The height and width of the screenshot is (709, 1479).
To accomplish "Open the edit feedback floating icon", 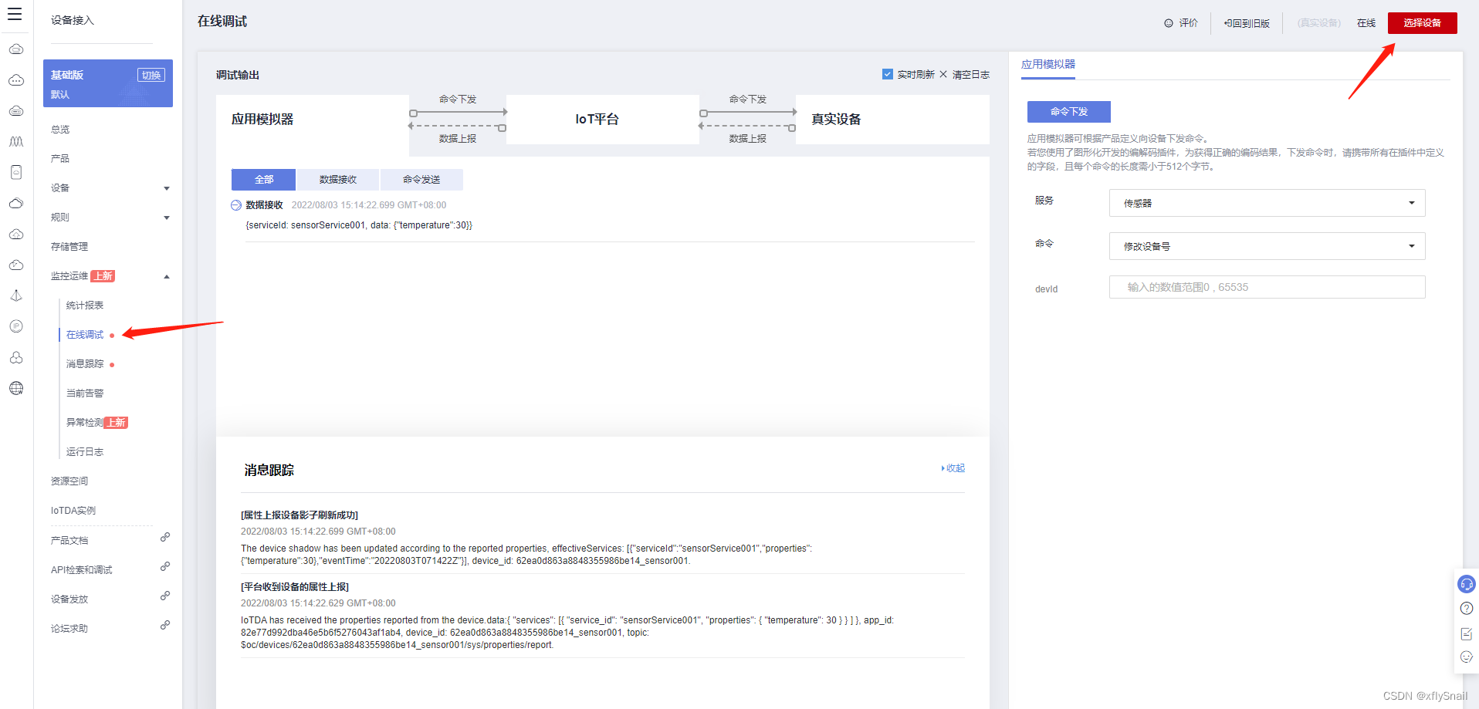I will (x=1467, y=633).
